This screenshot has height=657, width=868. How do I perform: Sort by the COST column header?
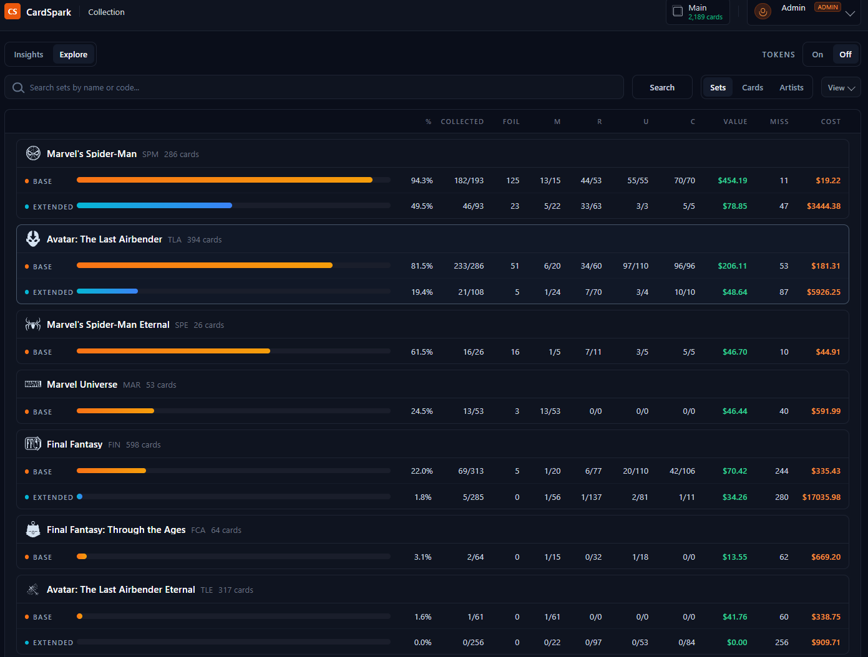click(831, 122)
